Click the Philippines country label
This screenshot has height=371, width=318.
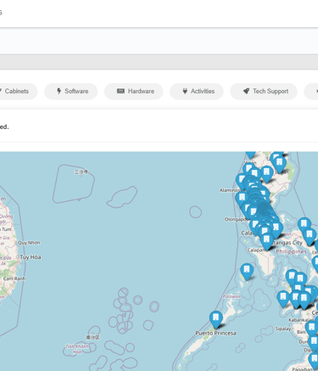pos(291,251)
